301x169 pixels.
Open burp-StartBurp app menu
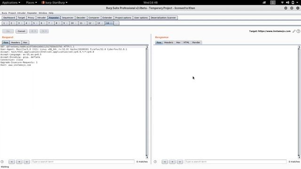click(55, 2)
